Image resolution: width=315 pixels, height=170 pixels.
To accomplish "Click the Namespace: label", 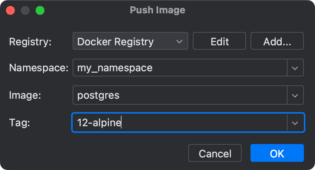I will click(39, 68).
